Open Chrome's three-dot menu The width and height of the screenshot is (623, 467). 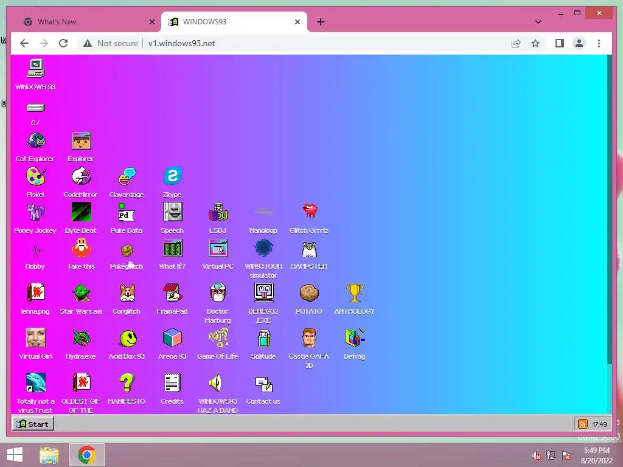point(599,43)
